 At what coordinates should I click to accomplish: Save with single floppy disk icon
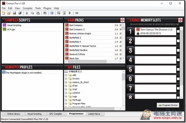pyautogui.click(x=14, y=13)
